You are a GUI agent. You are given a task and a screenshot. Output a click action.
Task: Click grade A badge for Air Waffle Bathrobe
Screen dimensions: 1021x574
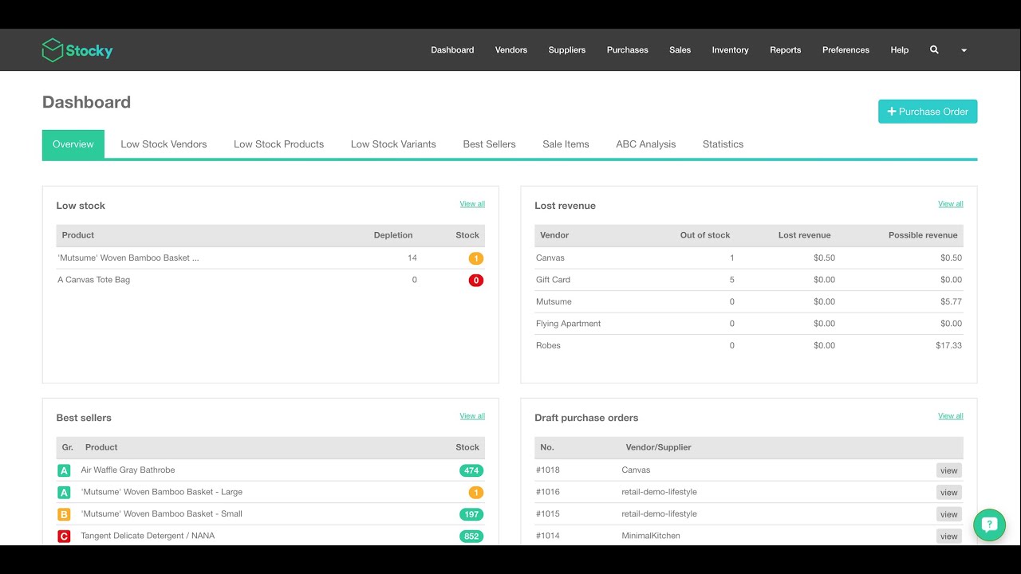(x=65, y=470)
